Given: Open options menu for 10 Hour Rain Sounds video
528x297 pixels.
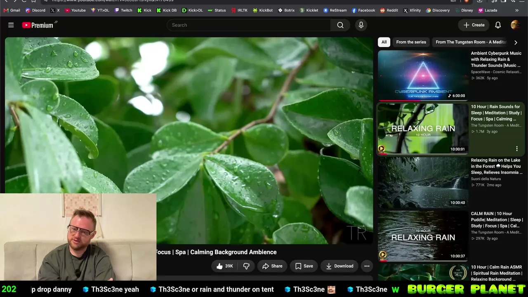Looking at the screenshot, I should click(517, 148).
